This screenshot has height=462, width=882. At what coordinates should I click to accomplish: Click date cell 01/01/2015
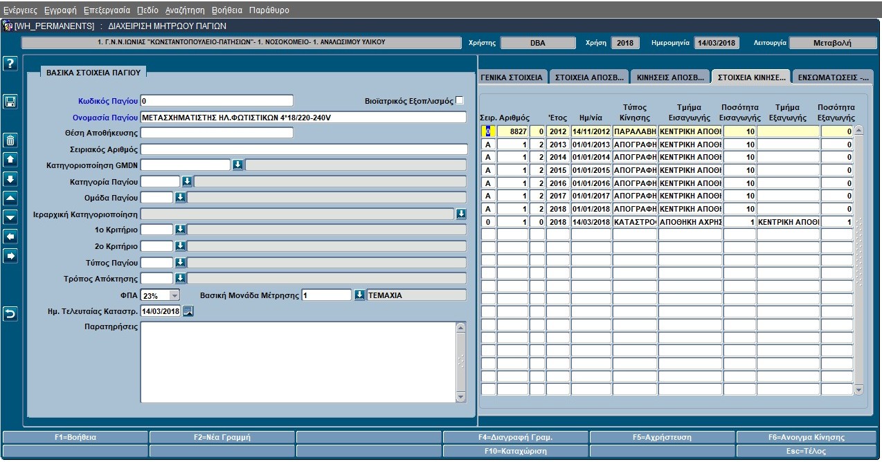click(x=591, y=170)
